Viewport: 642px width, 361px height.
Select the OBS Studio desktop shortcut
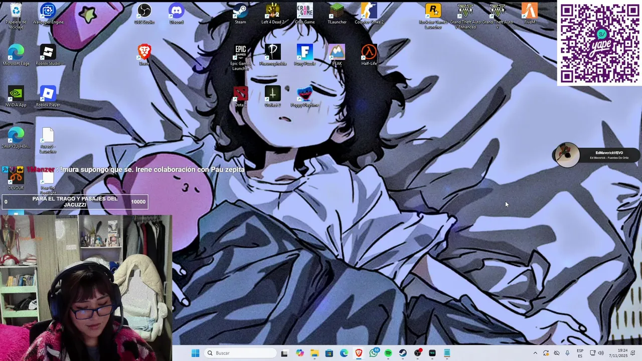(x=144, y=14)
